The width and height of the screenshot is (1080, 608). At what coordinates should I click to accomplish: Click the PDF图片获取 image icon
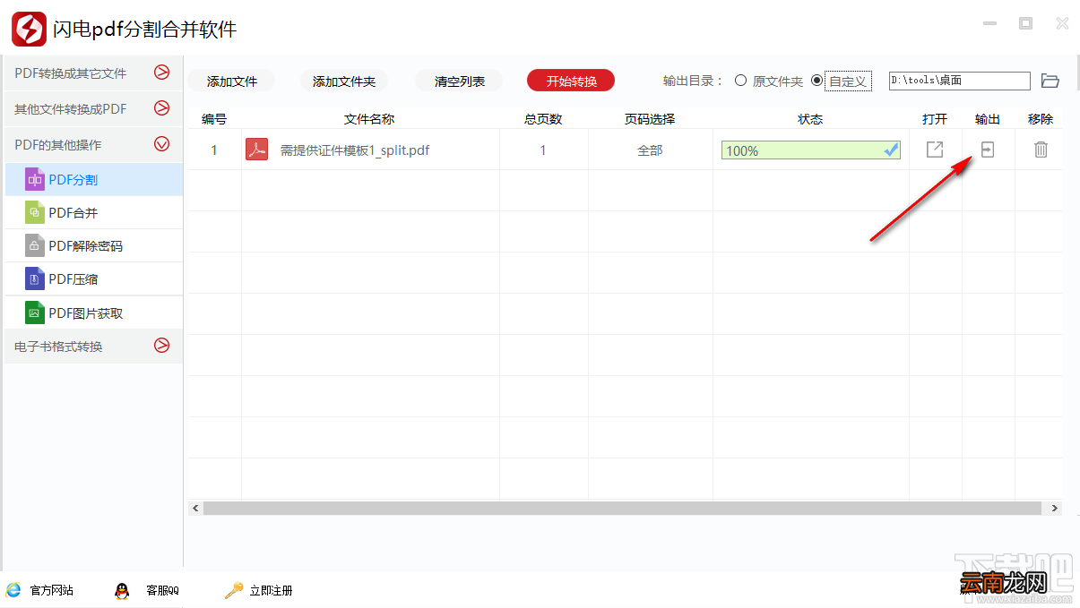click(x=35, y=313)
